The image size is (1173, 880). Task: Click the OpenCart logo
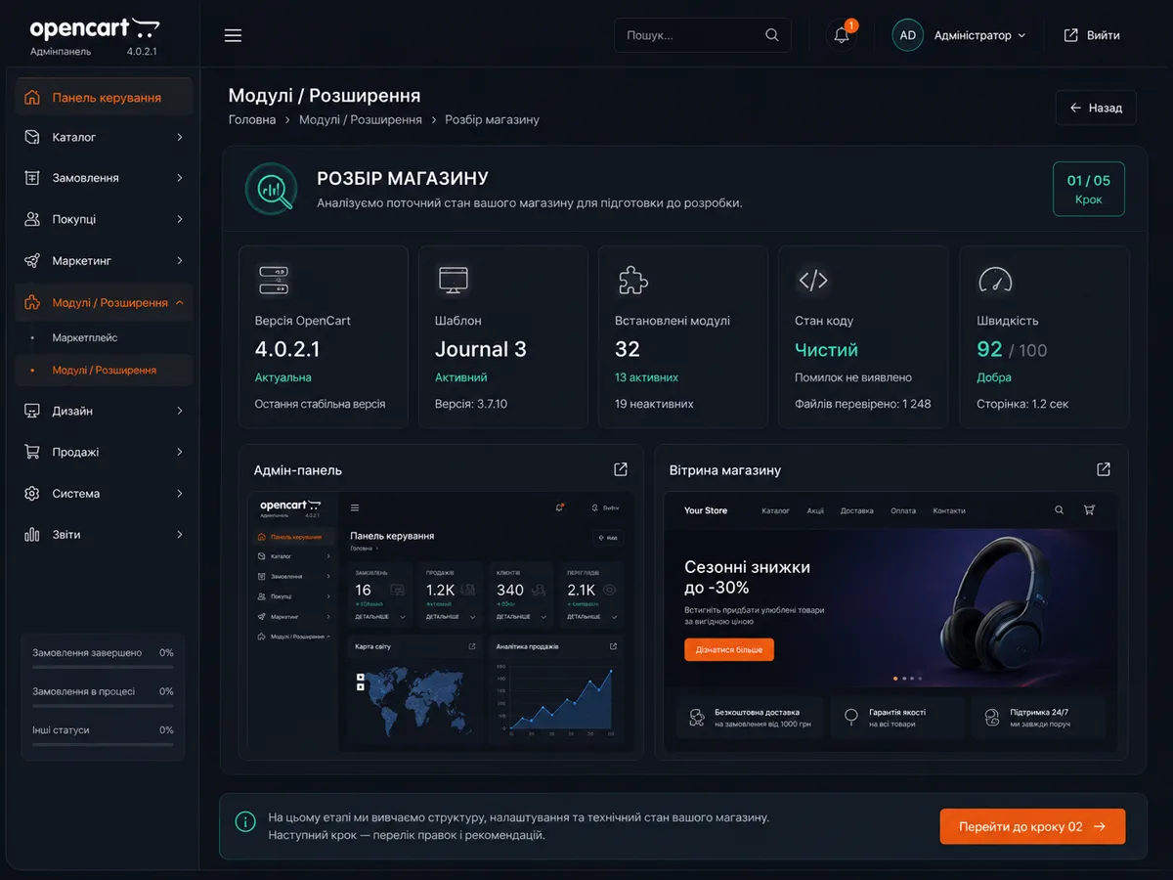pyautogui.click(x=95, y=28)
